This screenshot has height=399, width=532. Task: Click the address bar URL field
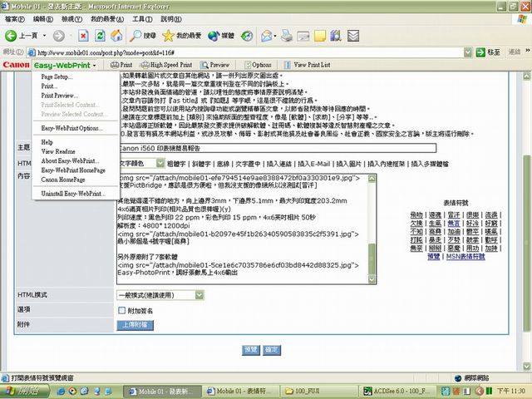pyautogui.click(x=248, y=52)
